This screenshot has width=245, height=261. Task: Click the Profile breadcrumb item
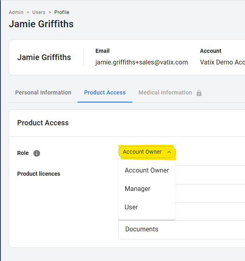pyautogui.click(x=62, y=12)
